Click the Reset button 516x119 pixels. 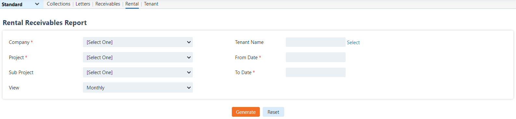coord(273,112)
